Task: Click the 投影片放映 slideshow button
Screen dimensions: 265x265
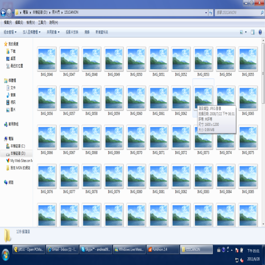Action: [72, 32]
